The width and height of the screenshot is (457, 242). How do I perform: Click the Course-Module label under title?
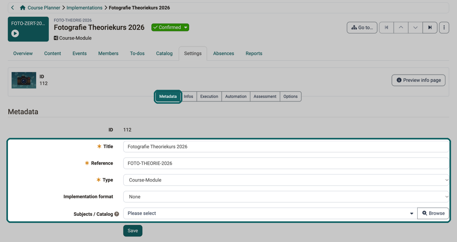point(75,38)
